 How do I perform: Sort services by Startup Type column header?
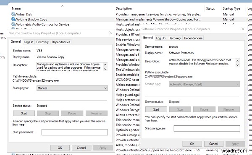point(231,8)
